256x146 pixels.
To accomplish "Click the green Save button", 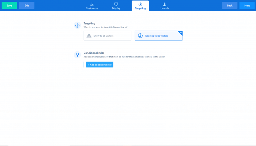I will pos(9,5).
